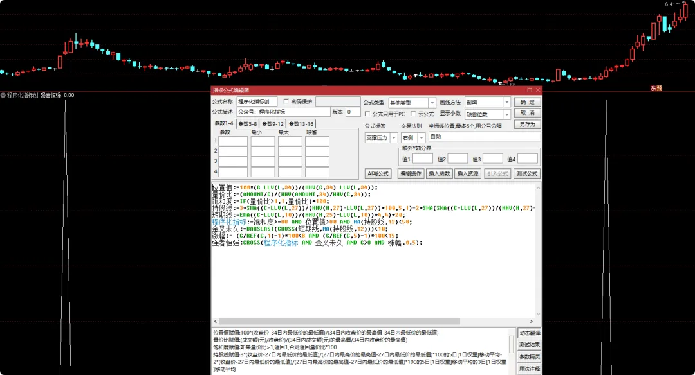Show the 测试结果 panel button
Viewport: 695px width, 375px height.
tap(529, 345)
